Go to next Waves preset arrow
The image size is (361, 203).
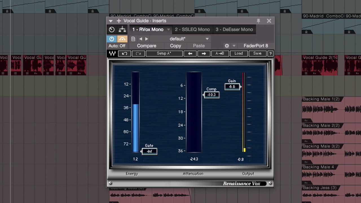pyautogui.click(x=204, y=53)
